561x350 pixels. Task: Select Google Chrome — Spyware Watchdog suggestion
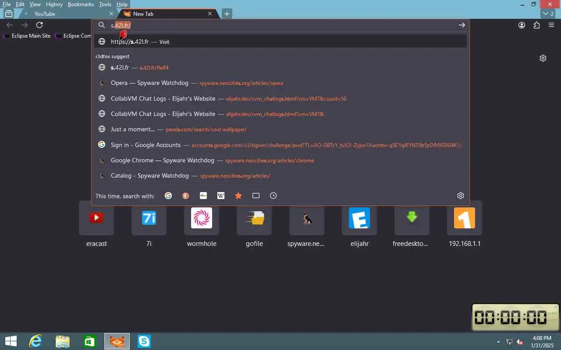click(x=280, y=160)
